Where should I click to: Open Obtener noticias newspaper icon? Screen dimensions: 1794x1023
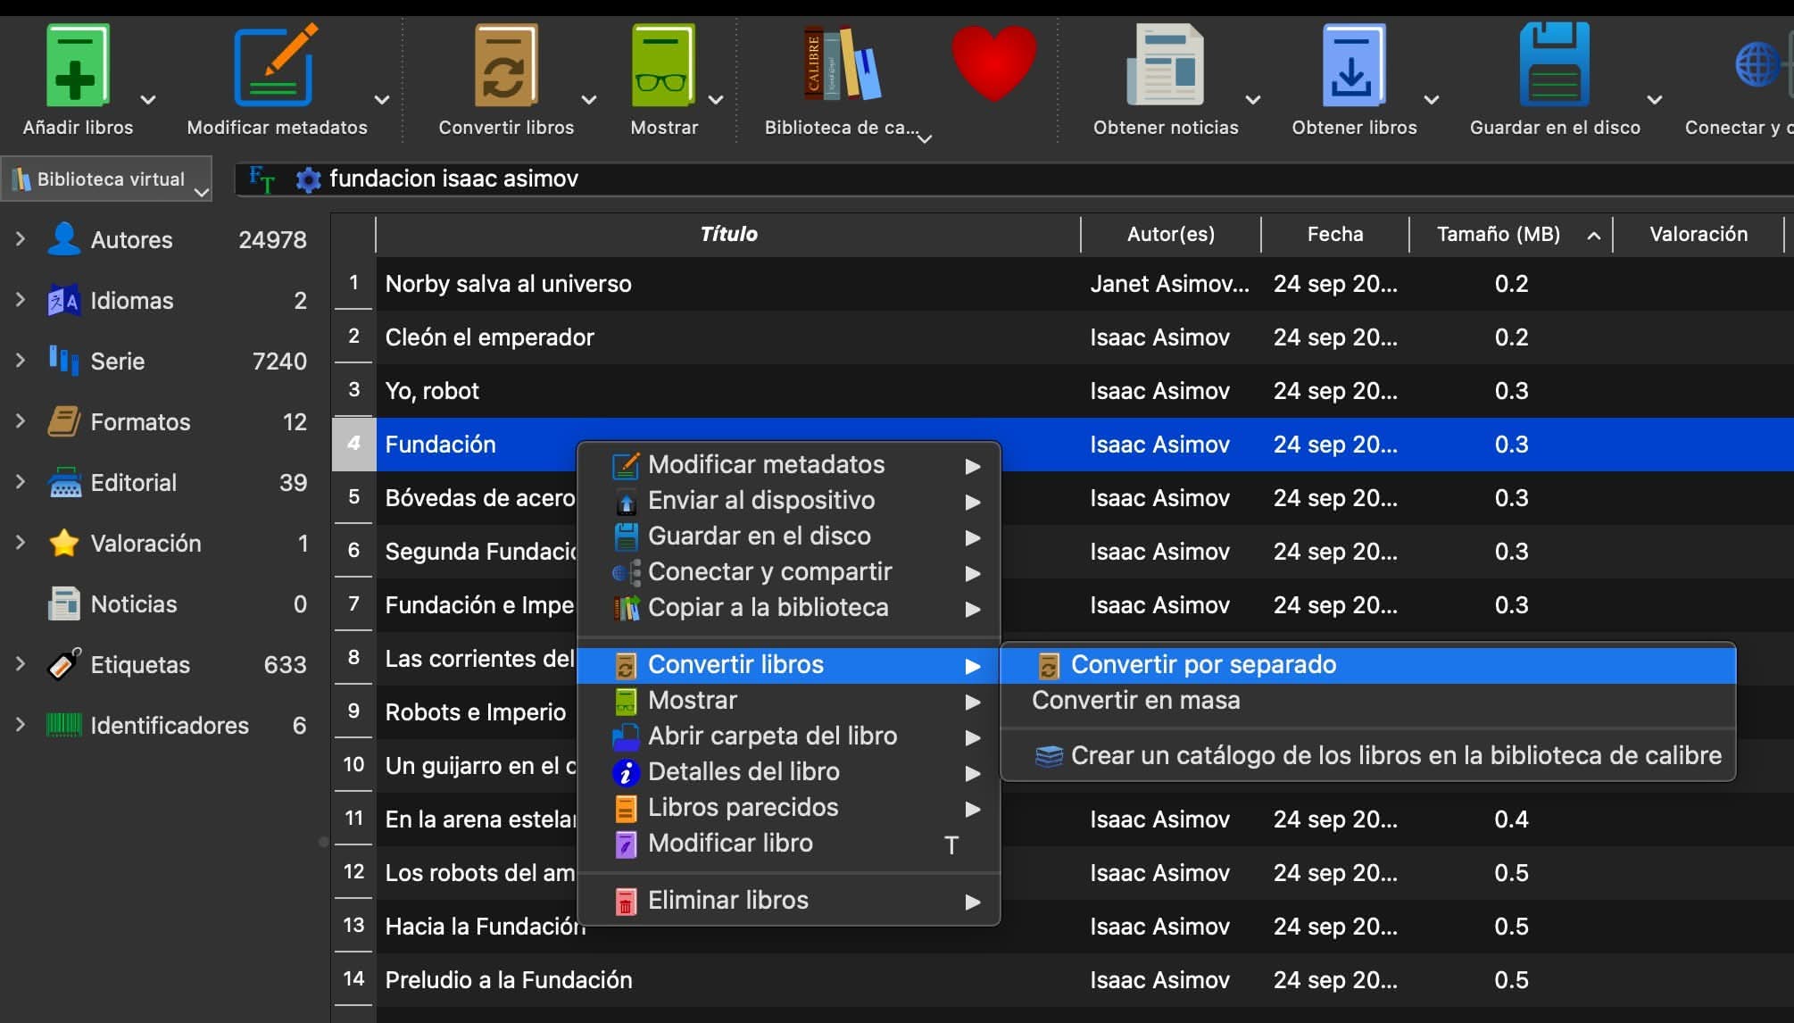[x=1165, y=66]
